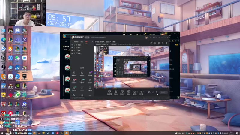Select the red highlighted scene tab

(x=86, y=42)
